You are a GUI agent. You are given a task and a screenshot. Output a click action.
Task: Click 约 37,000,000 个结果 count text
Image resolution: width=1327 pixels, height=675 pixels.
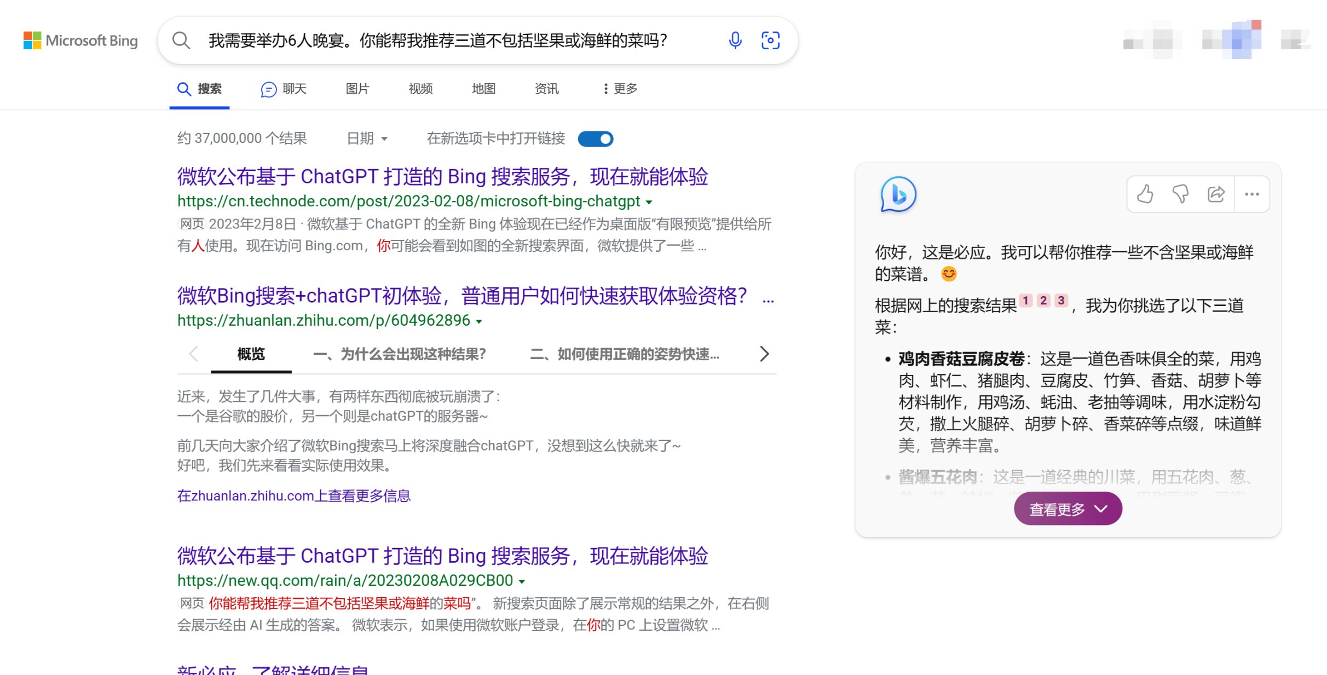pos(242,139)
